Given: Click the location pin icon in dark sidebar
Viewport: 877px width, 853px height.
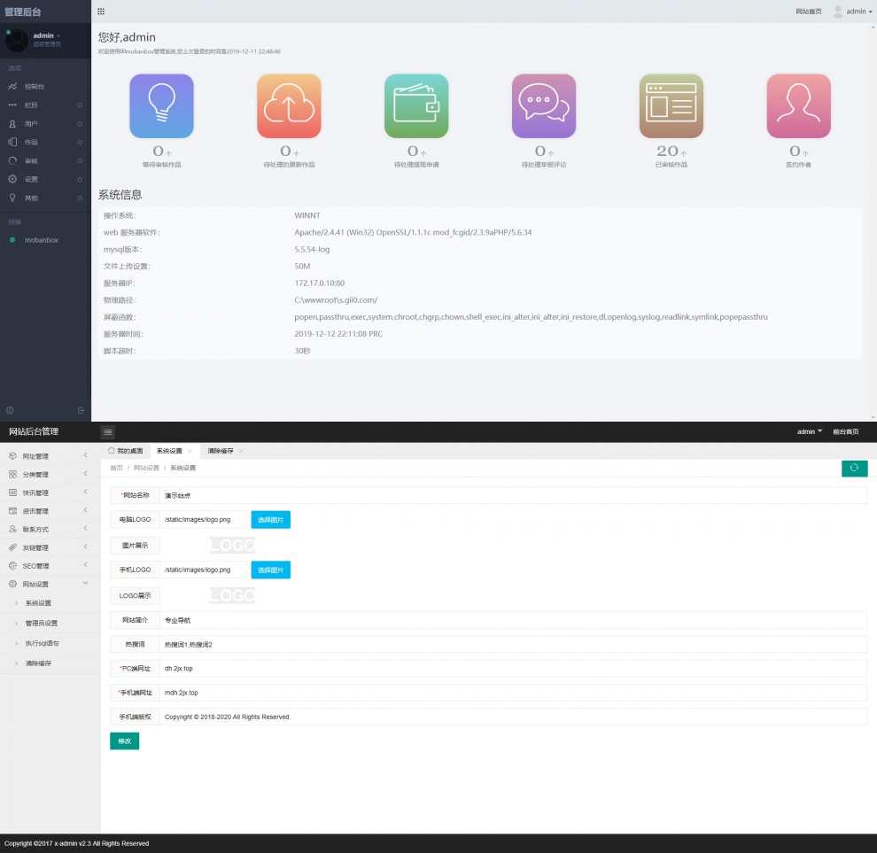Looking at the screenshot, I should [x=12, y=198].
